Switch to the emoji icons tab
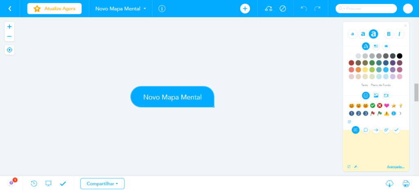This screenshot has height=191, width=419. (366, 95)
